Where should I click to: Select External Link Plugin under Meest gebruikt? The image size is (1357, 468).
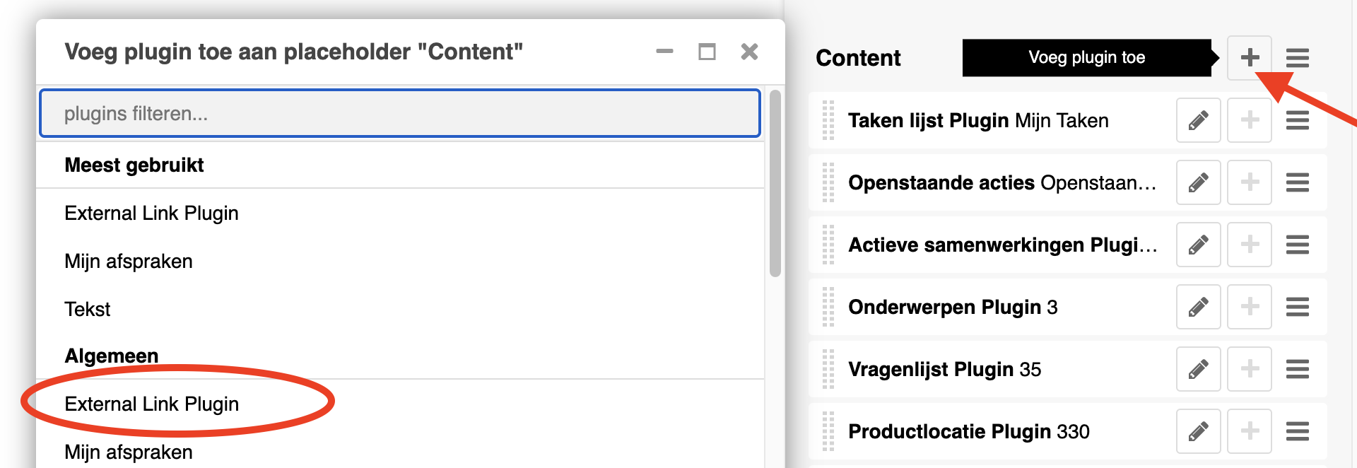pyautogui.click(x=151, y=213)
